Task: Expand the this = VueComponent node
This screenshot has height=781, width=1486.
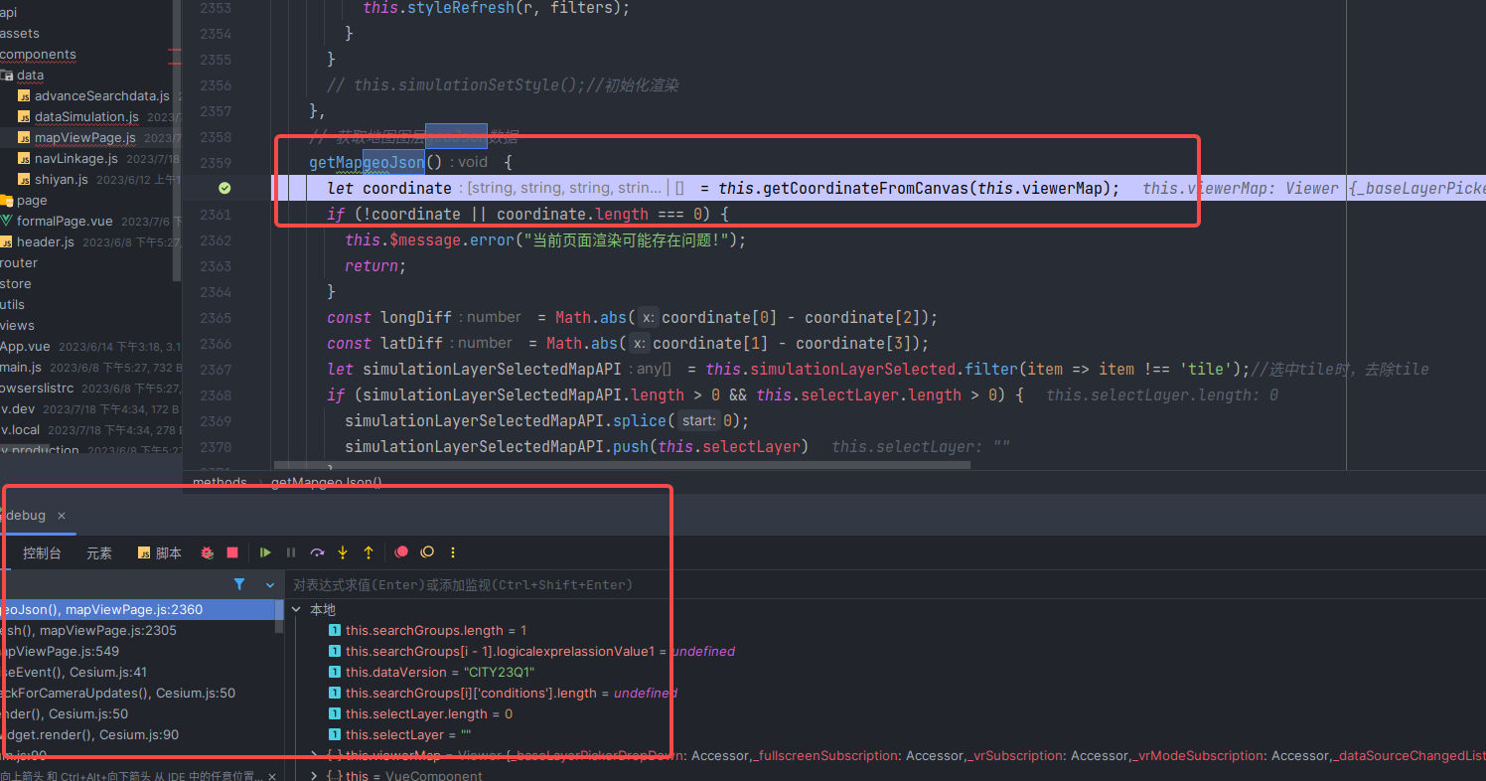Action: [315, 776]
